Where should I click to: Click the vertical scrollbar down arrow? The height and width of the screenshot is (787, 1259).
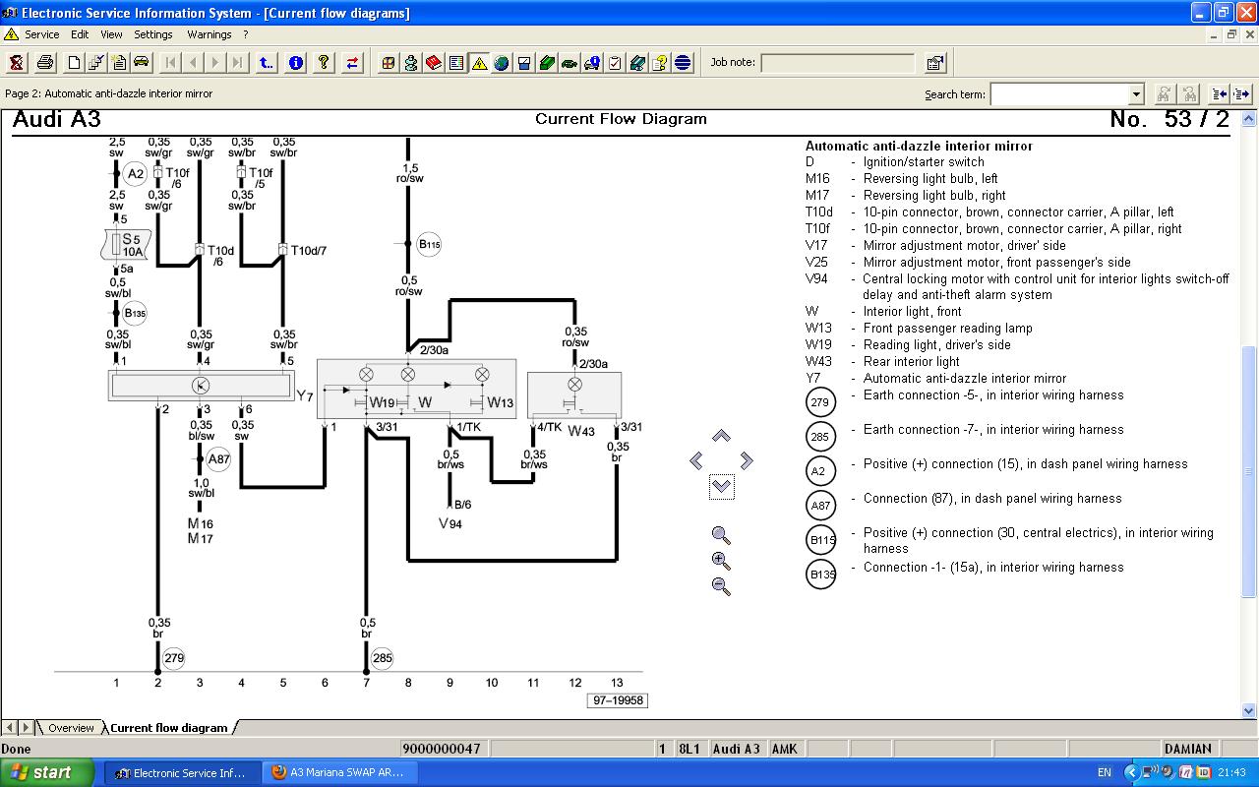1250,710
